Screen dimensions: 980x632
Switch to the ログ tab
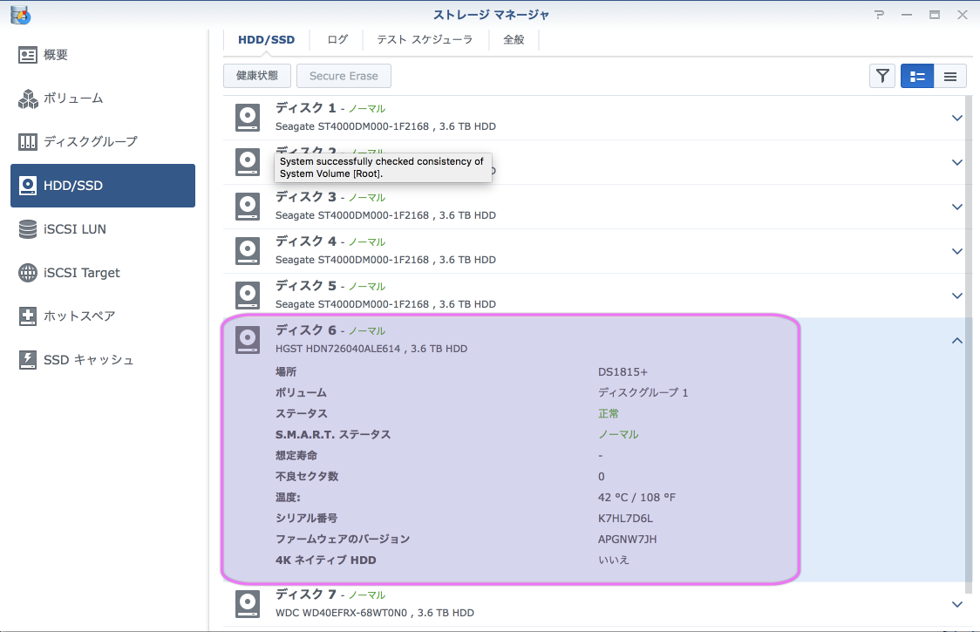click(337, 39)
